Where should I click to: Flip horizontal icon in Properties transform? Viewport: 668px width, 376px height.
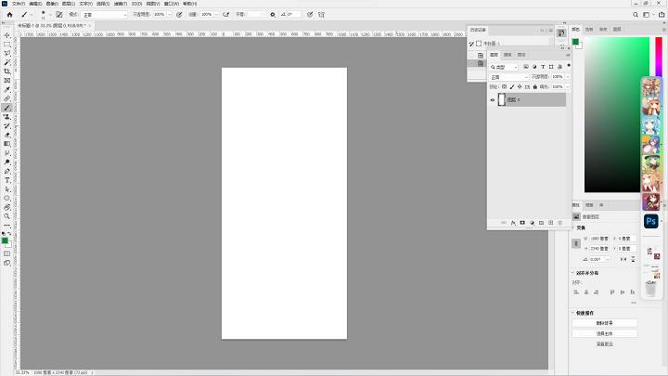tap(623, 259)
